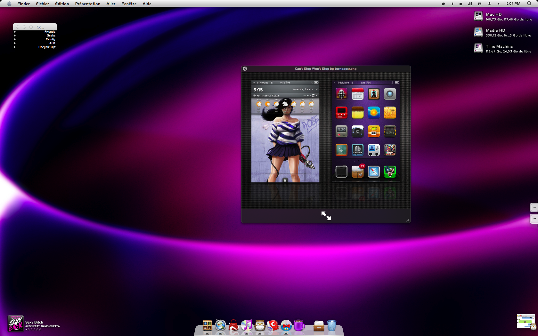Open the Fenêtre menu

pyautogui.click(x=129, y=4)
